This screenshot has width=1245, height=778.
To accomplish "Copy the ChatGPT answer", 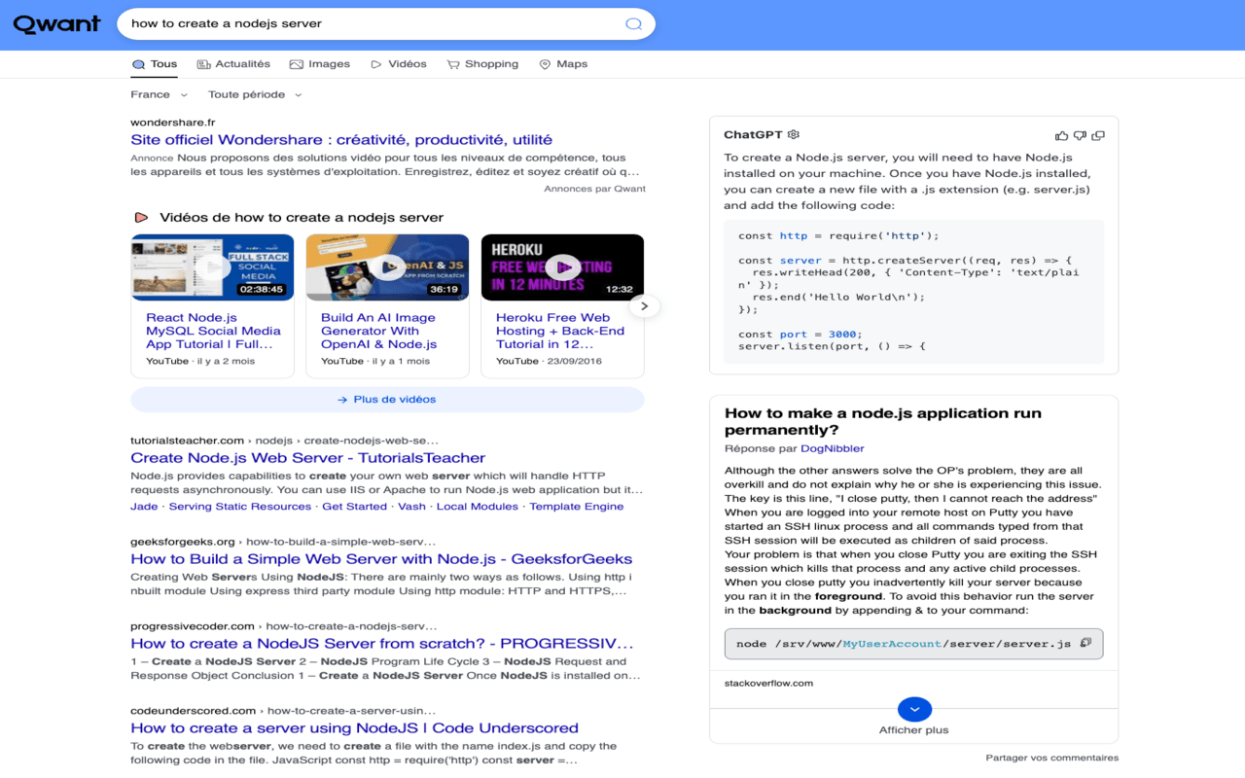I will tap(1098, 136).
